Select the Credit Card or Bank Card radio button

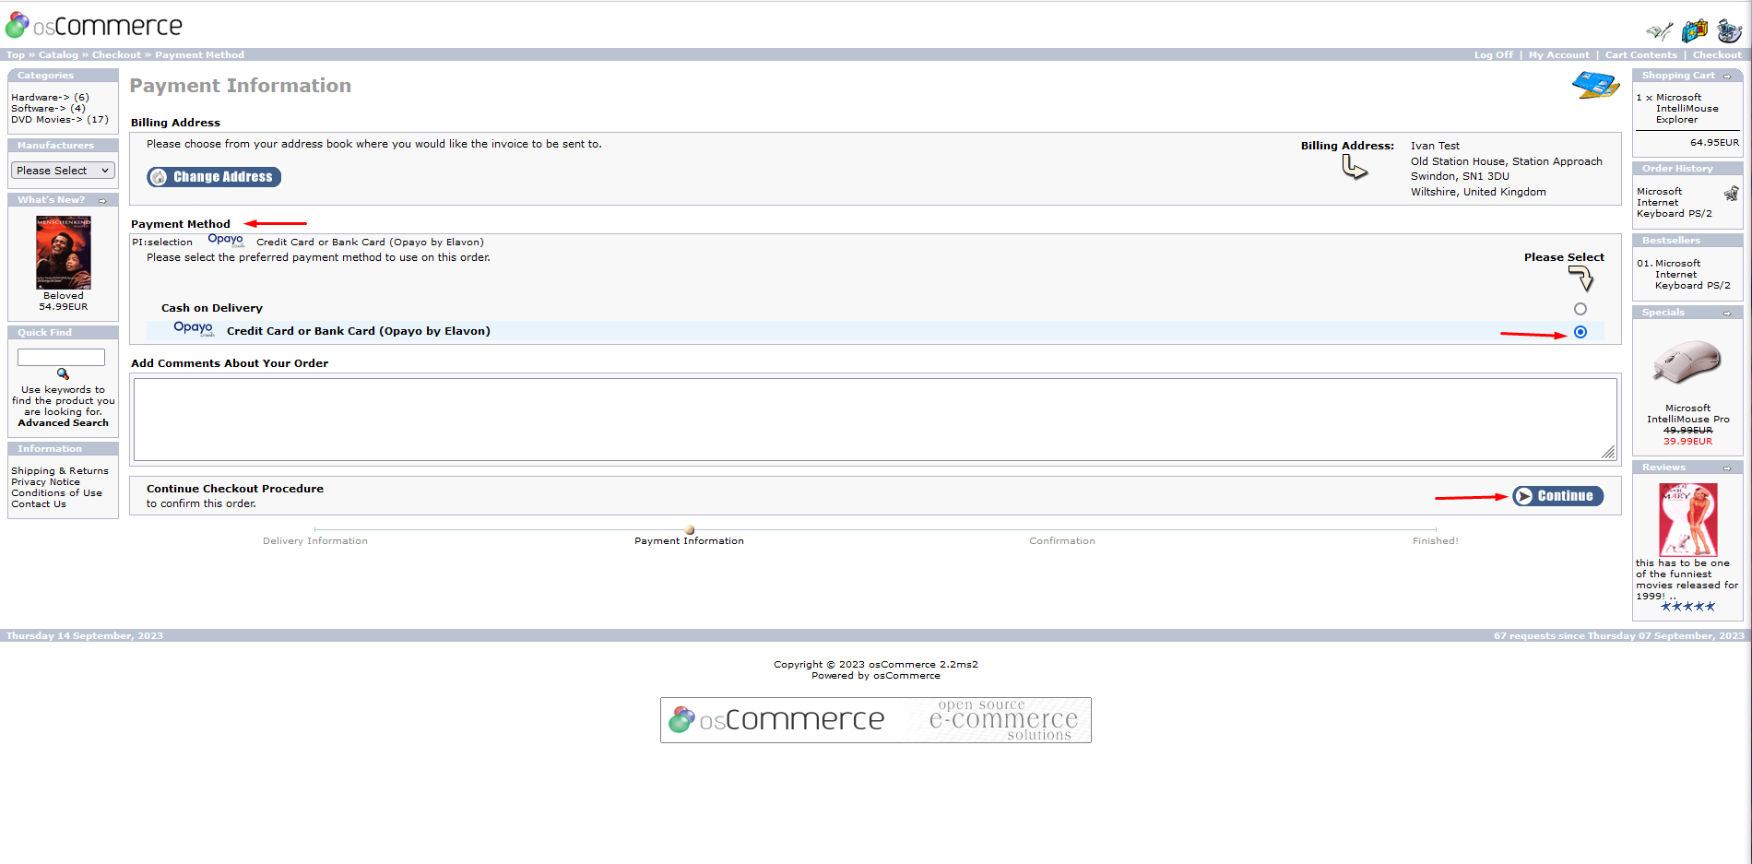coord(1580,331)
